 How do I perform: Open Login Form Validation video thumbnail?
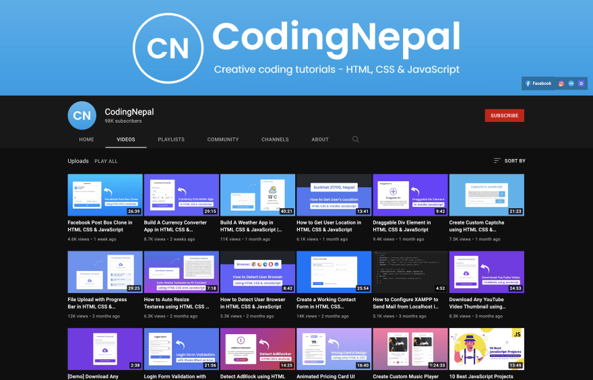tap(181, 349)
